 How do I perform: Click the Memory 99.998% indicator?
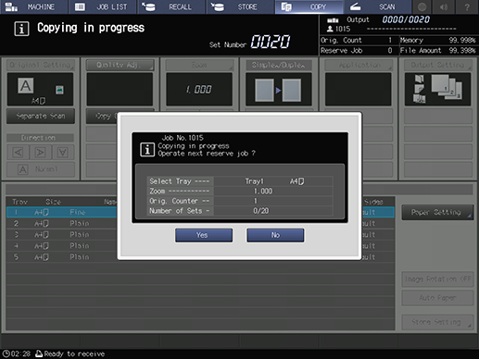[437, 41]
